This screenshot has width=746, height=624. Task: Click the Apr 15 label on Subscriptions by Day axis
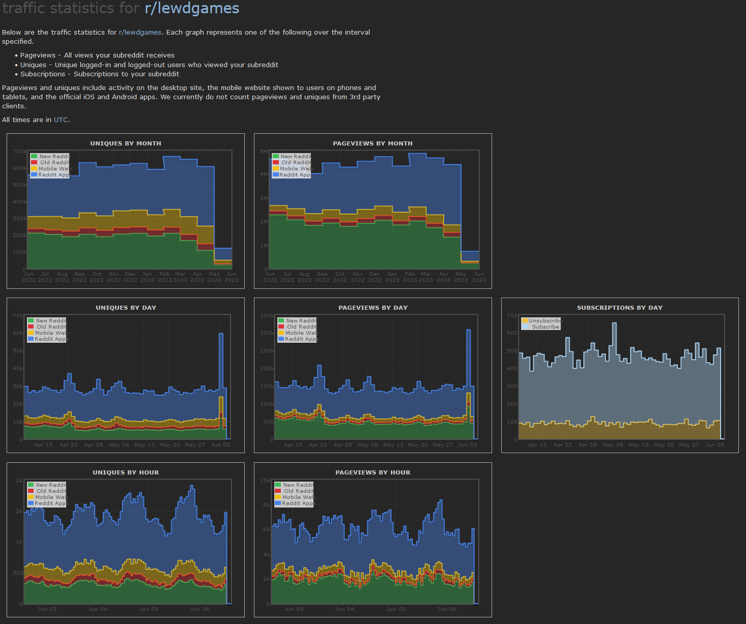click(537, 445)
